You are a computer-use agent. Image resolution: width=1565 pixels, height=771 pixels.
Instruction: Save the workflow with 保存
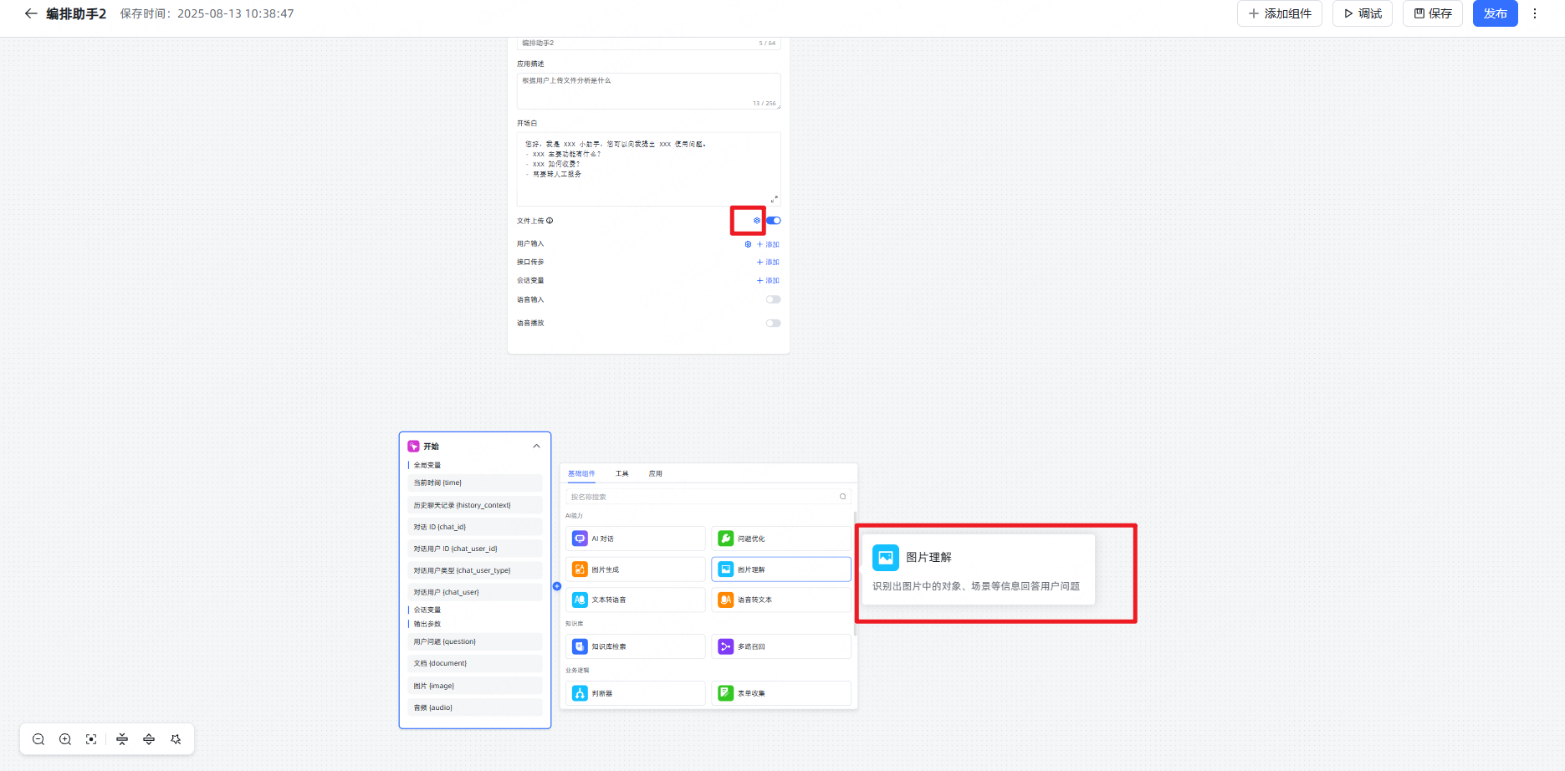(1433, 13)
